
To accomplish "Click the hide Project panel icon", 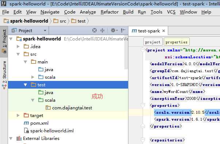I will click(x=123, y=30).
